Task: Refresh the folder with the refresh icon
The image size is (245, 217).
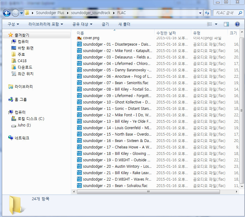Action: pos(207,13)
